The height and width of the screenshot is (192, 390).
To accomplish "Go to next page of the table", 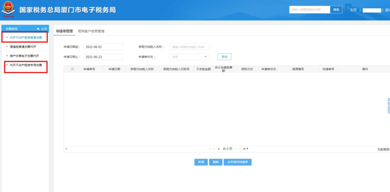I will tap(235, 149).
